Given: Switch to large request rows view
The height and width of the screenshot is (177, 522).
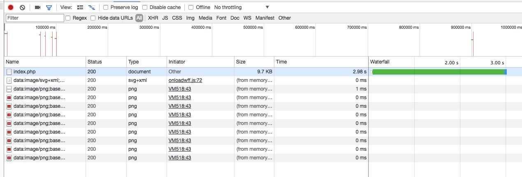Looking at the screenshot, I should tap(80, 7).
